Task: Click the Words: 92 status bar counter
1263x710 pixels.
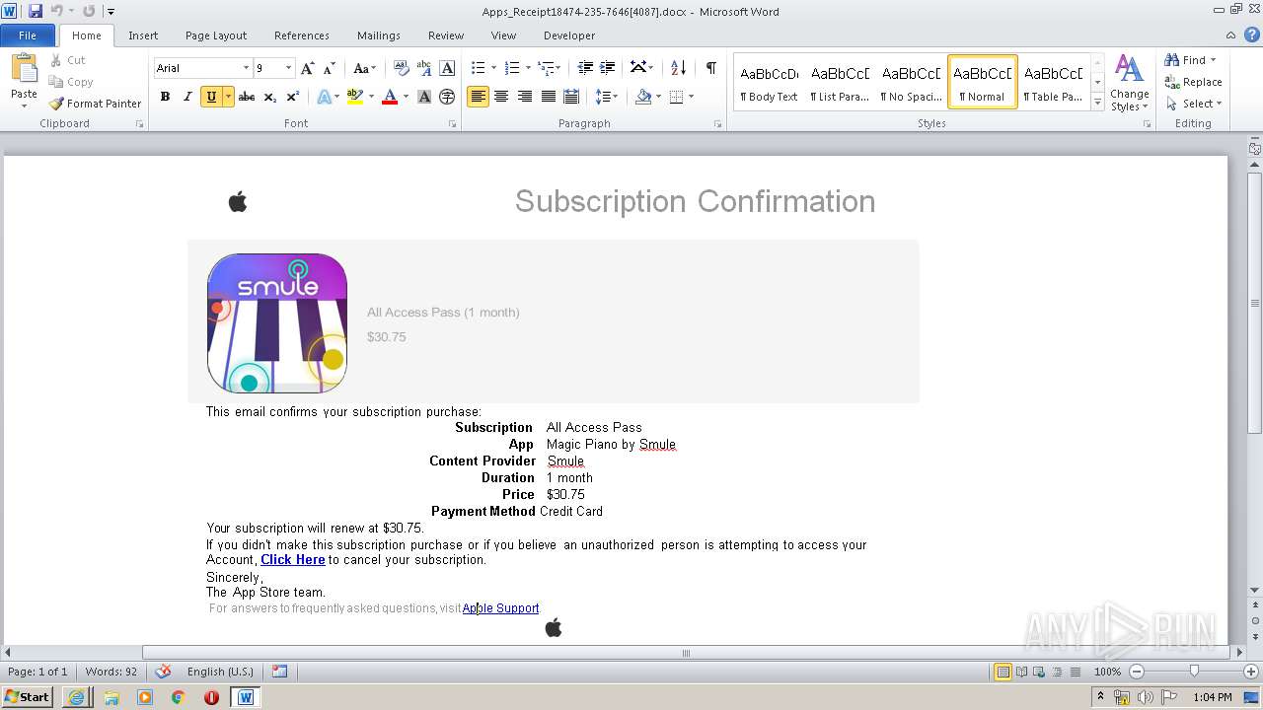Action: pos(111,672)
